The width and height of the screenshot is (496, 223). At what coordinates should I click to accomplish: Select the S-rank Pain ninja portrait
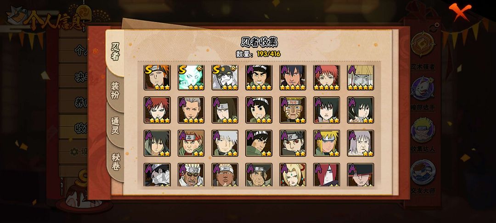157,78
